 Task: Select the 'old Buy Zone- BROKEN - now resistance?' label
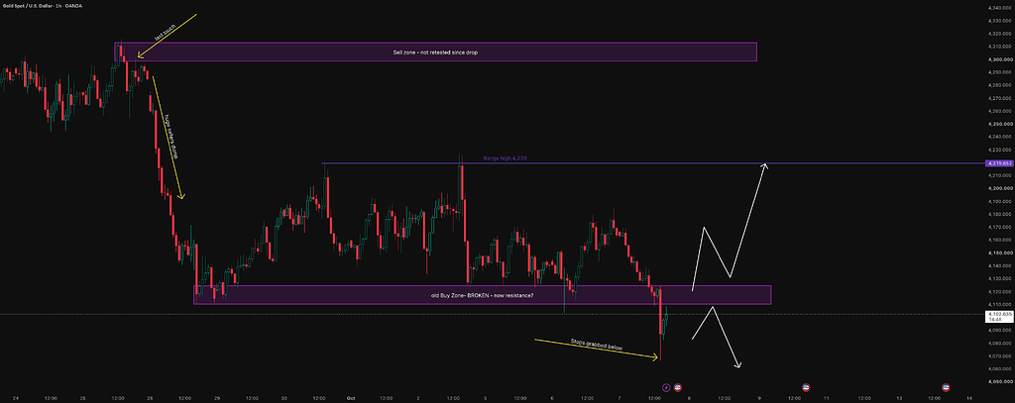coord(483,295)
